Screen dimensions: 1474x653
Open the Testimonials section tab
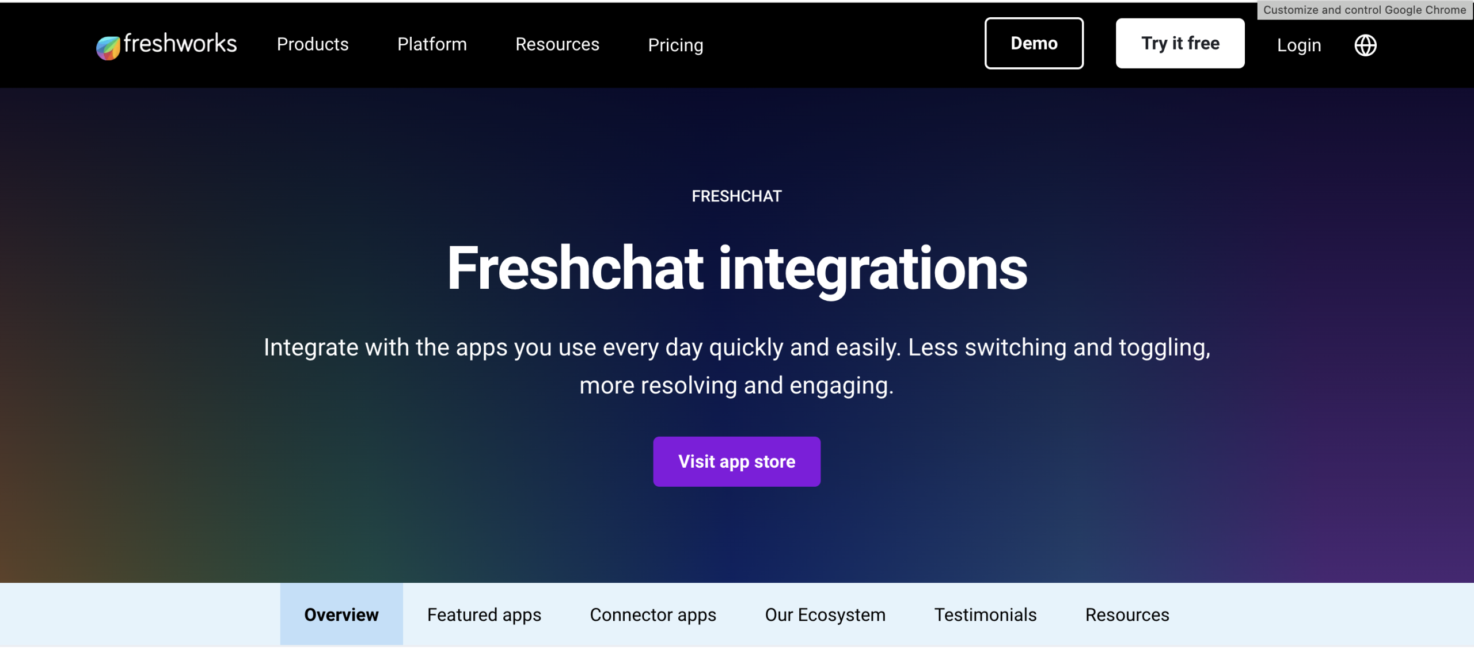(x=985, y=614)
